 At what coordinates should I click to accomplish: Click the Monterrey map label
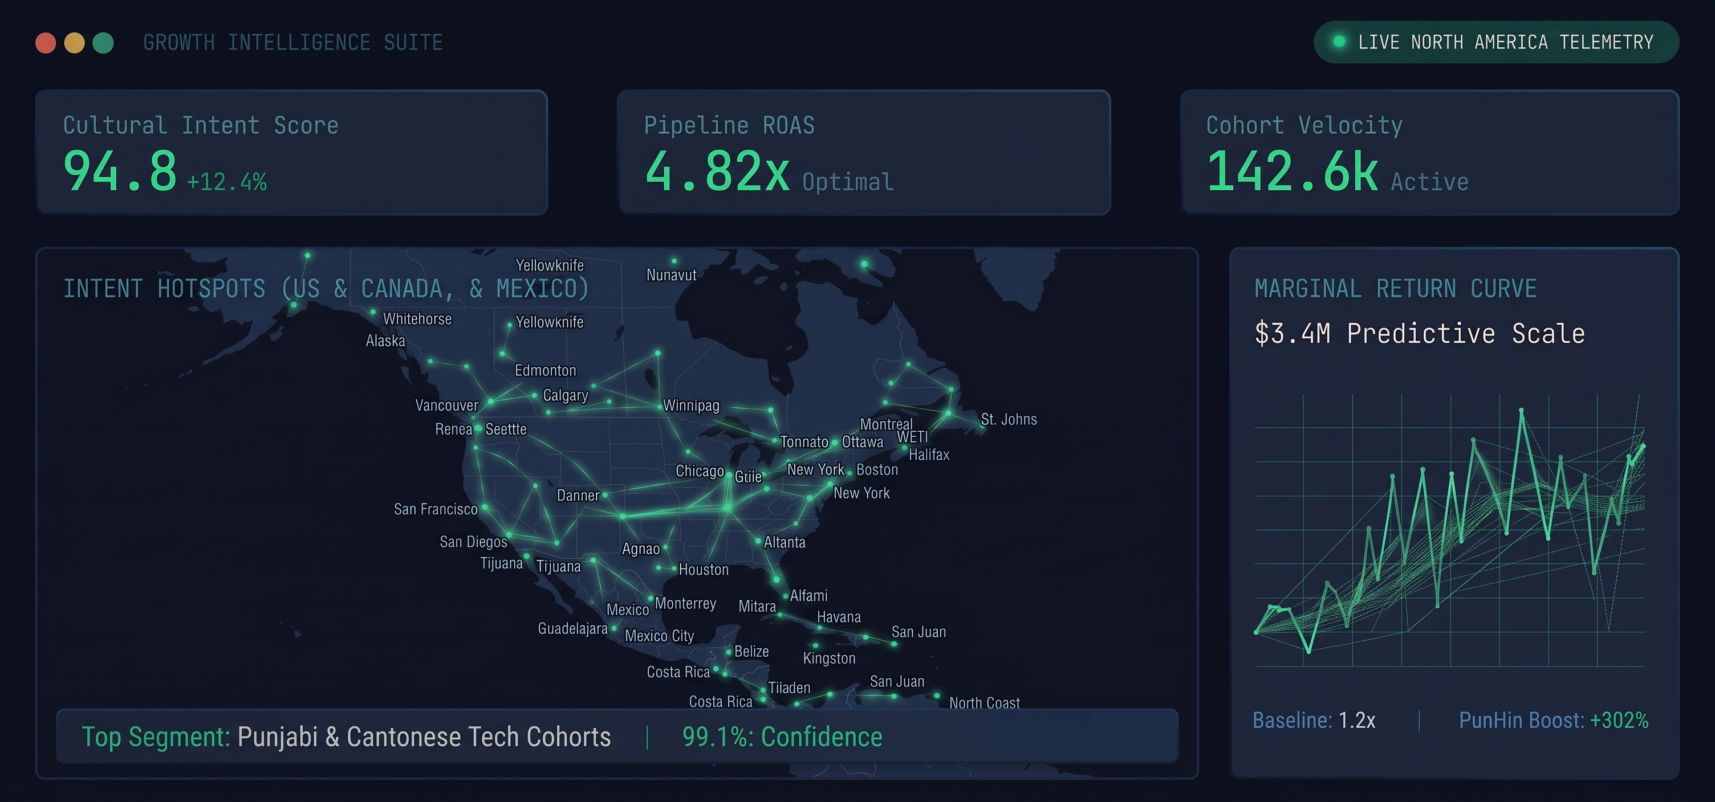[686, 603]
